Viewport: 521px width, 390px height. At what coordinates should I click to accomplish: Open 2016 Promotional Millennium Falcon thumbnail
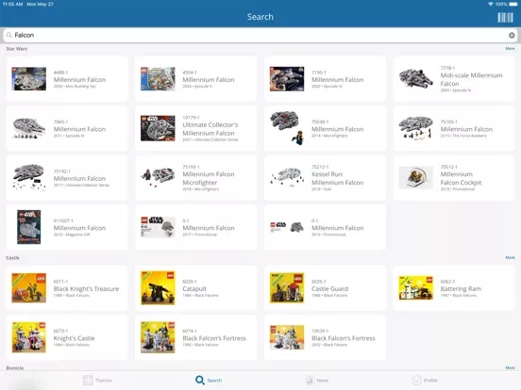pyautogui.click(x=287, y=227)
